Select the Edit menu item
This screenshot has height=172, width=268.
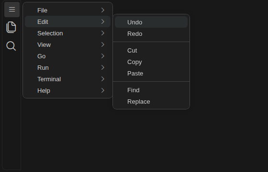coord(67,21)
